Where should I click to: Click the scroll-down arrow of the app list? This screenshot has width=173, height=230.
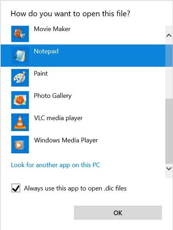[169, 169]
